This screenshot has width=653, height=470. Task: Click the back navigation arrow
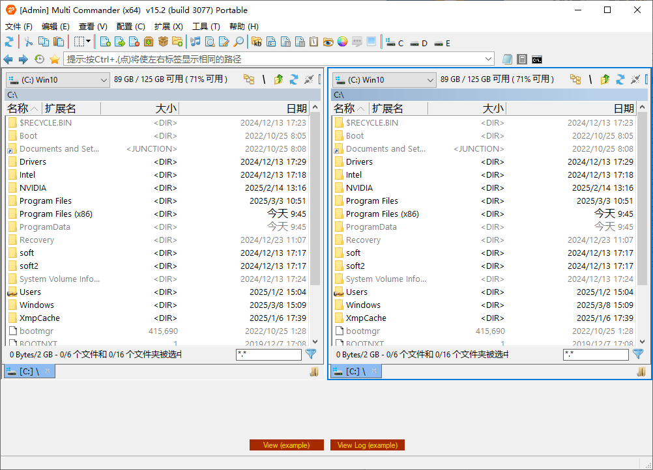click(7, 59)
